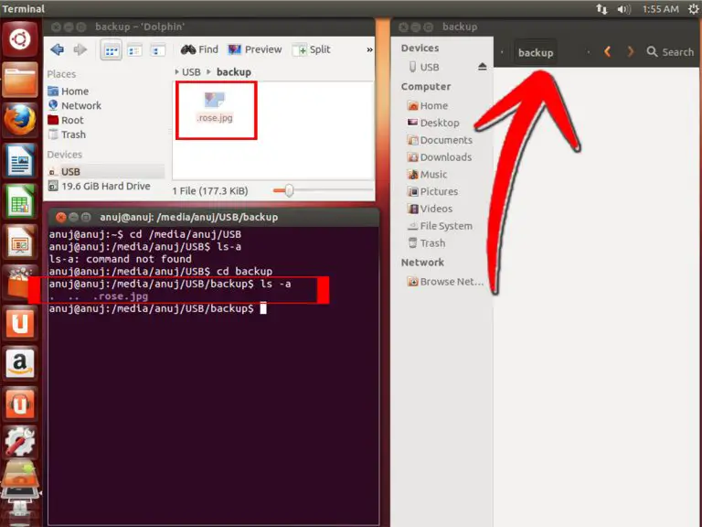
Task: Launch Firefox from the Ubuntu launcher
Action: pyautogui.click(x=20, y=120)
